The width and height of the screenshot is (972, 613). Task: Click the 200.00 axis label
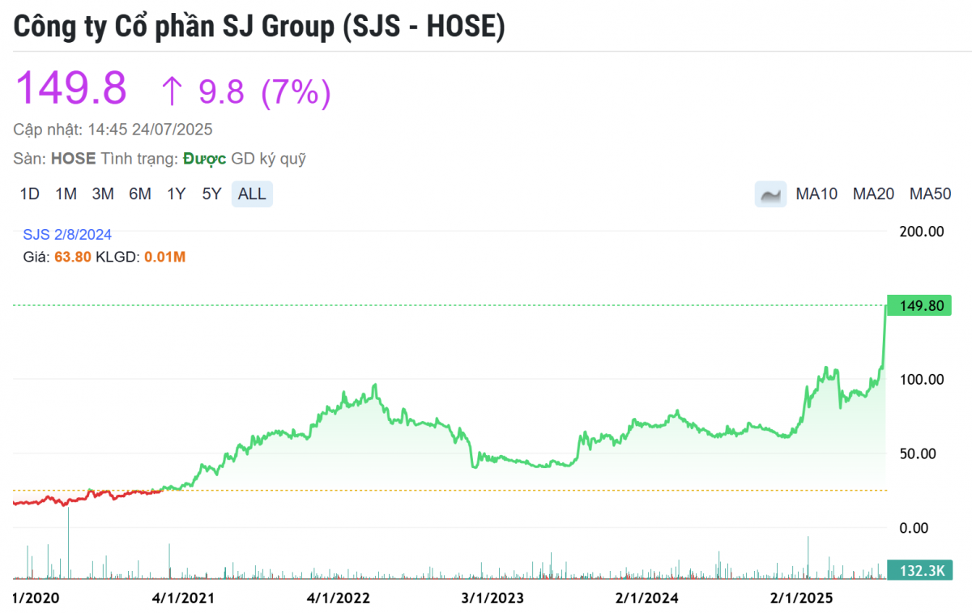click(x=923, y=231)
